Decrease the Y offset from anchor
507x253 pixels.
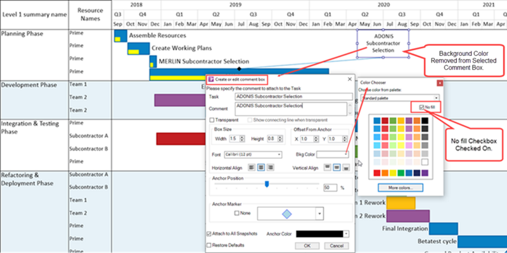pyautogui.click(x=344, y=141)
